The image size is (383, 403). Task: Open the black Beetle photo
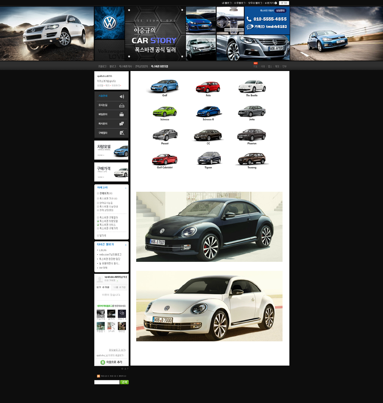pyautogui.click(x=209, y=227)
